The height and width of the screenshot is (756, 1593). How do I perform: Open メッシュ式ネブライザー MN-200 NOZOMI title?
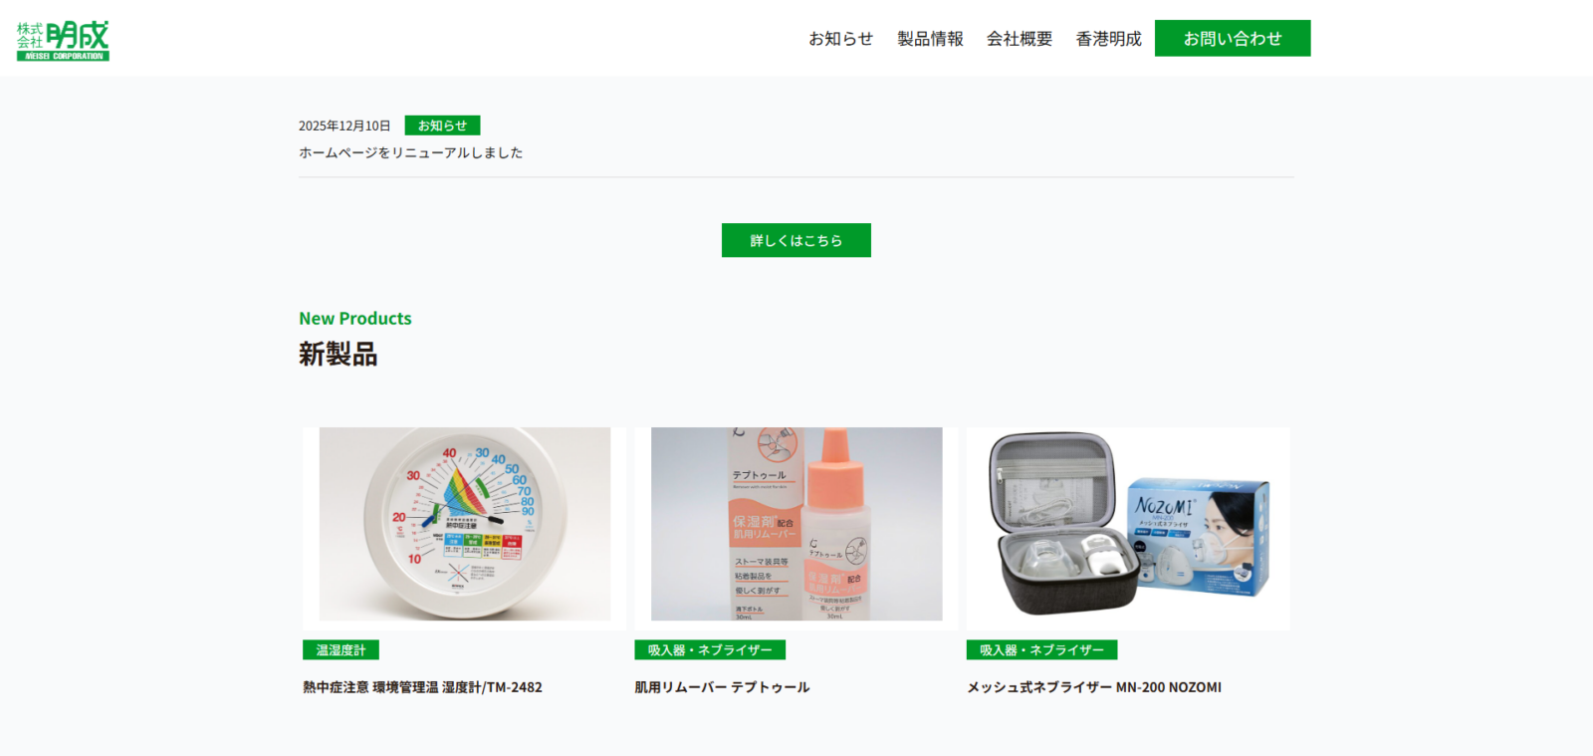coord(1094,687)
